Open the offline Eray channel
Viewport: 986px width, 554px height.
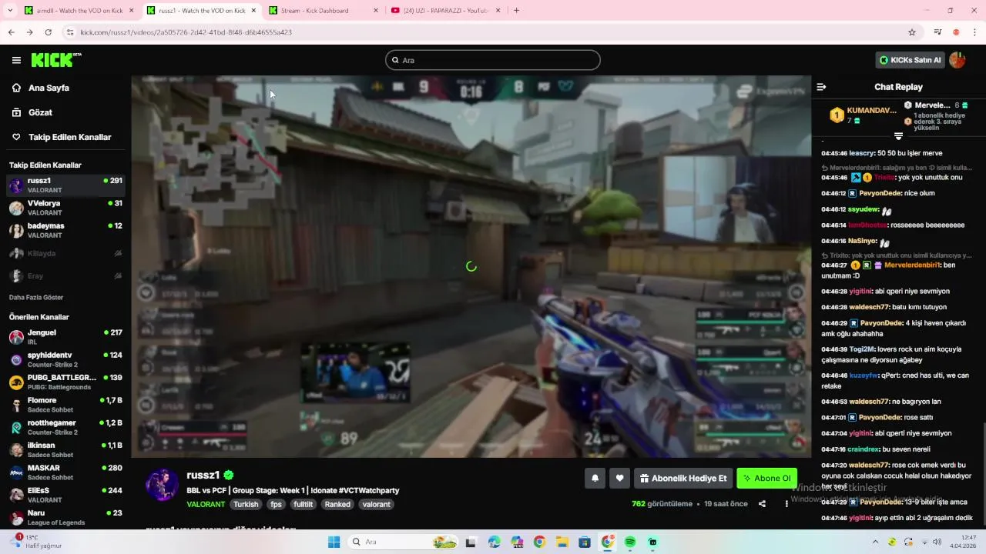[65, 275]
